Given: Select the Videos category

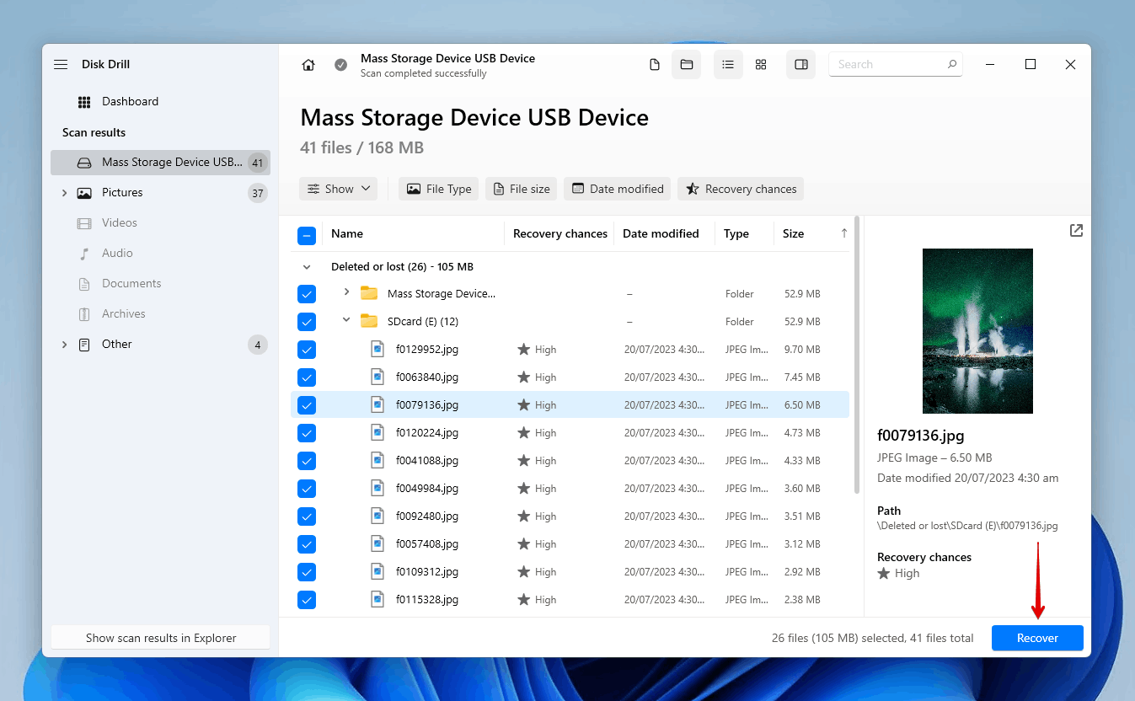Looking at the screenshot, I should 160,223.
